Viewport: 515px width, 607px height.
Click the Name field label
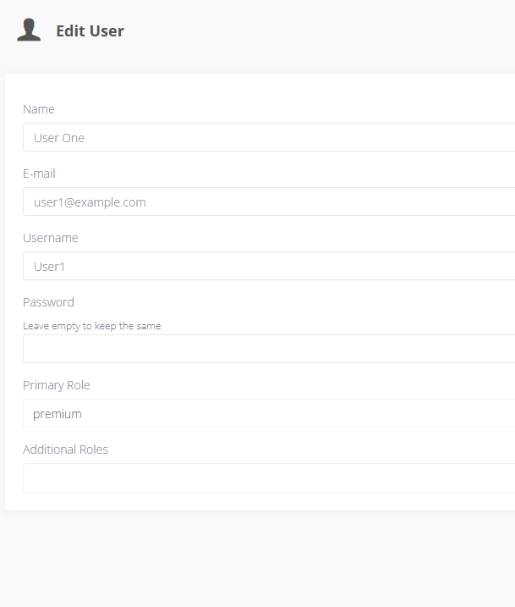39,109
